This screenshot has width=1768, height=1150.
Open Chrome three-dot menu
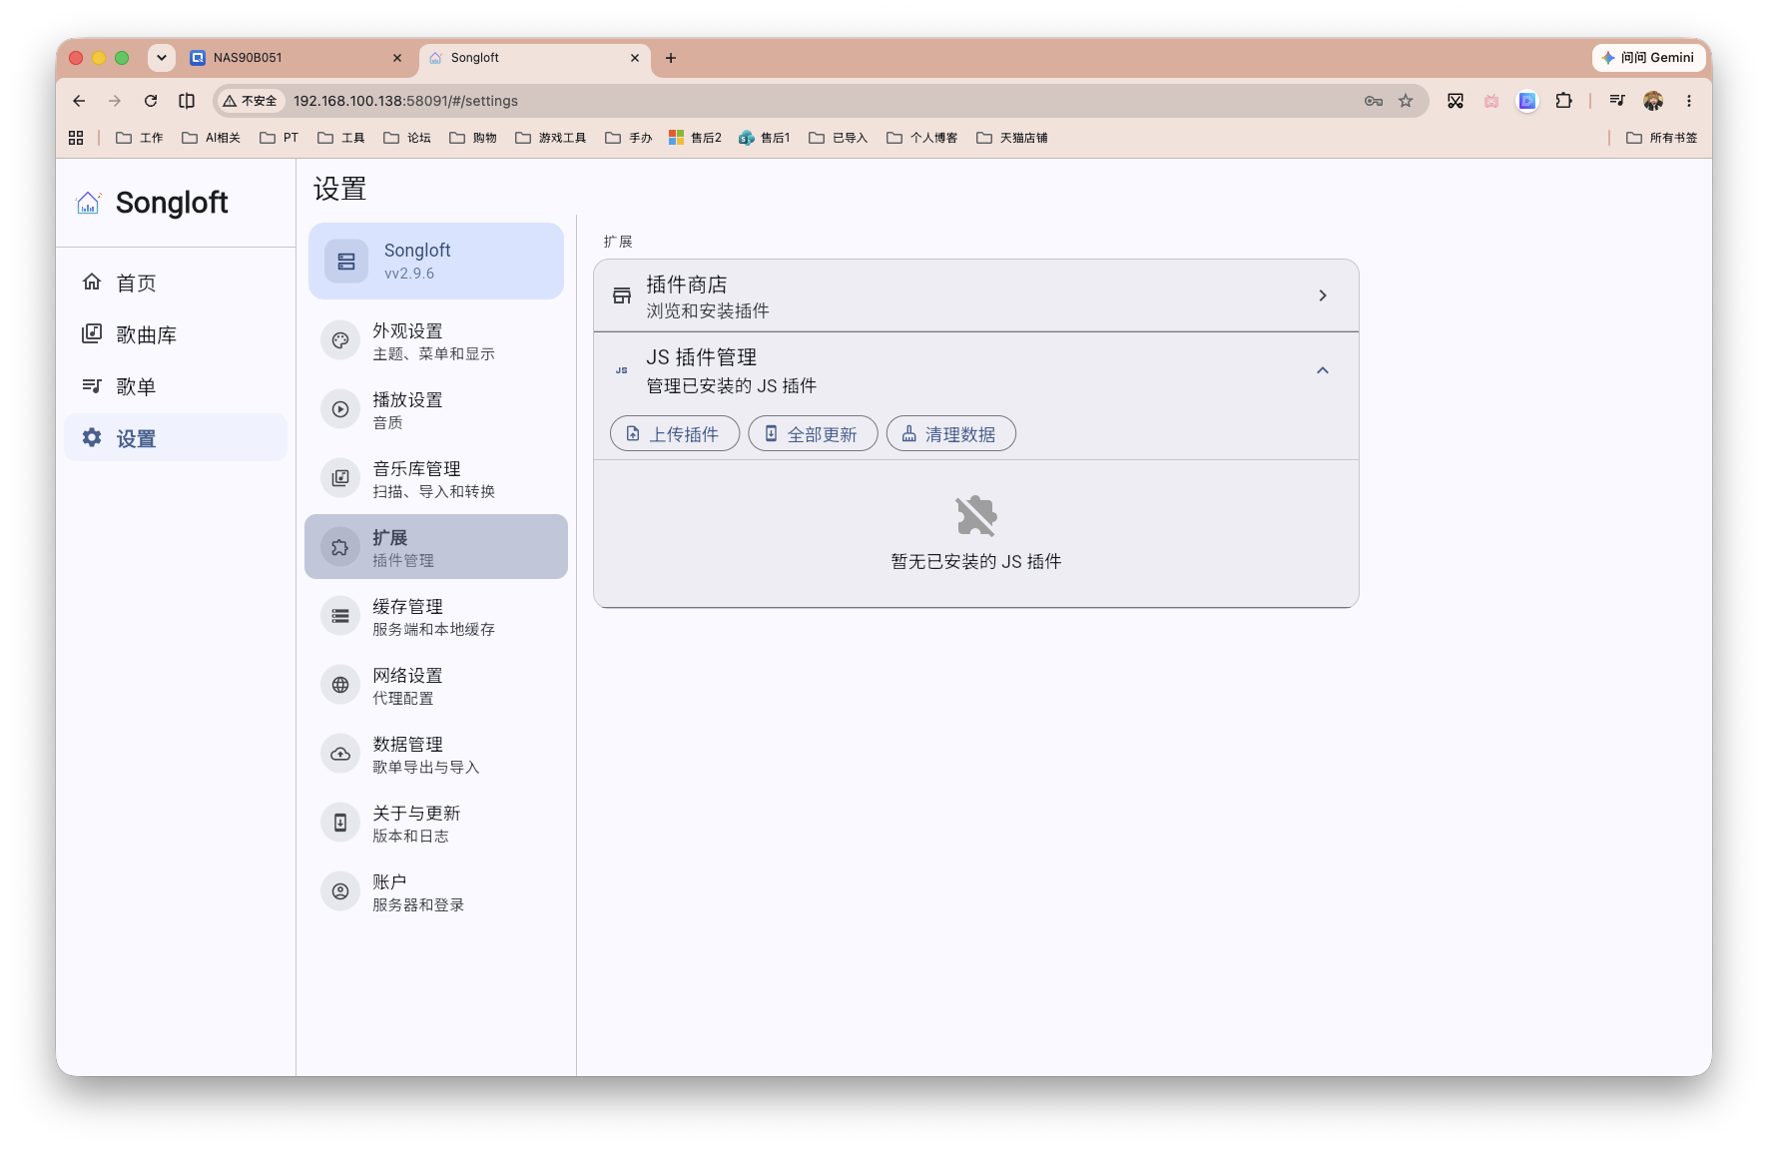click(1689, 101)
